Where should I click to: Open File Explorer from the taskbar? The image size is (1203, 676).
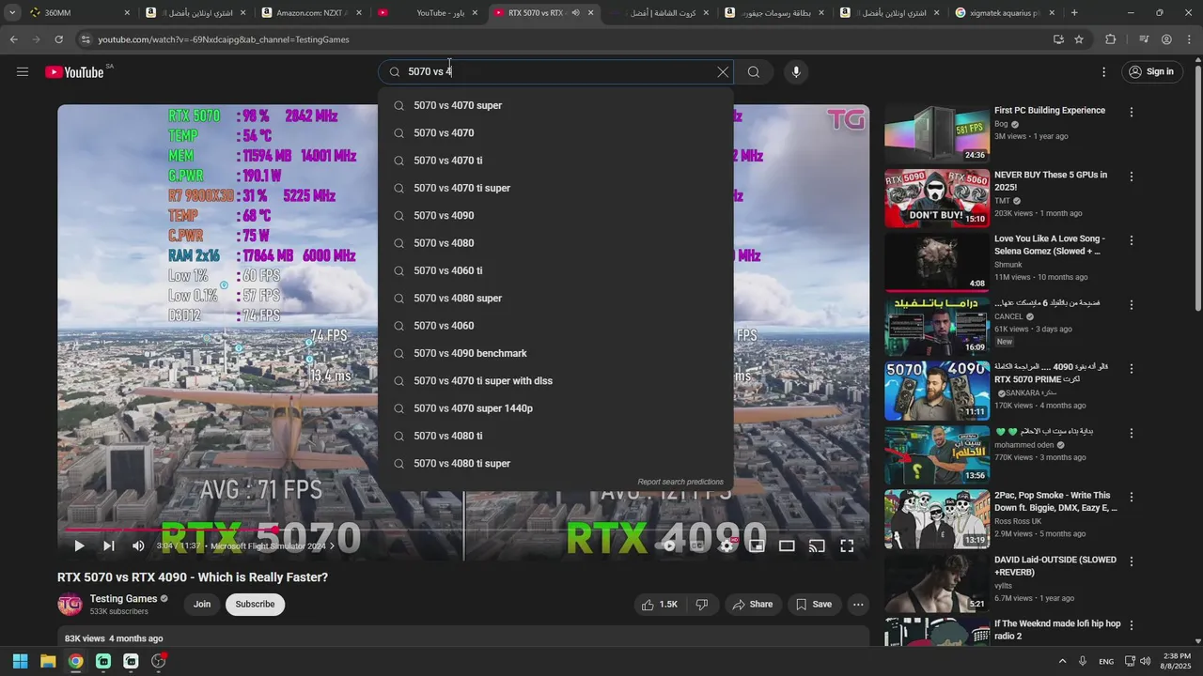[x=48, y=661]
